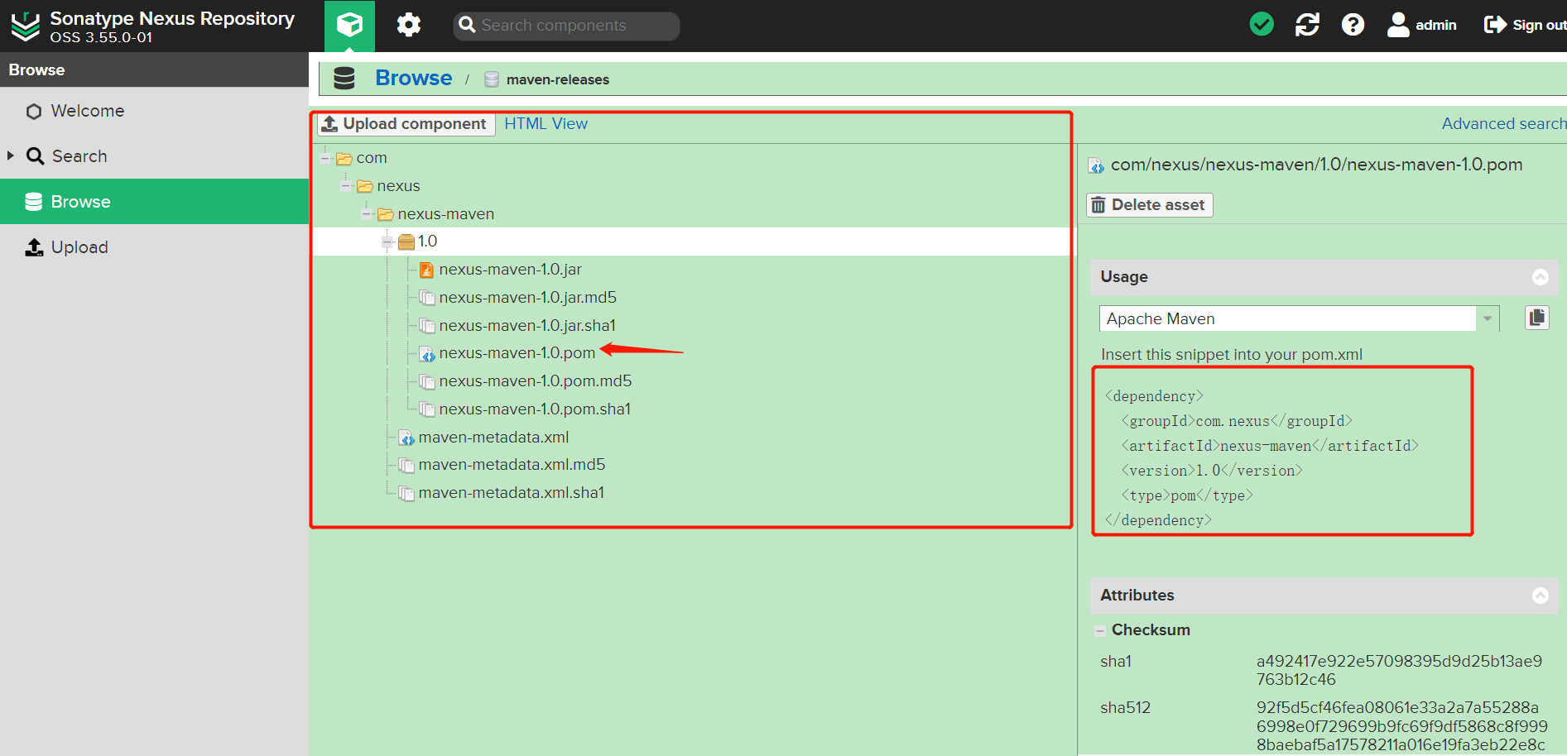1567x756 pixels.
Task: Open the administration gear settings
Action: click(409, 26)
